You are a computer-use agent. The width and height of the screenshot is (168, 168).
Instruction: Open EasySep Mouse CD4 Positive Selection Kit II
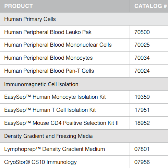61,123
